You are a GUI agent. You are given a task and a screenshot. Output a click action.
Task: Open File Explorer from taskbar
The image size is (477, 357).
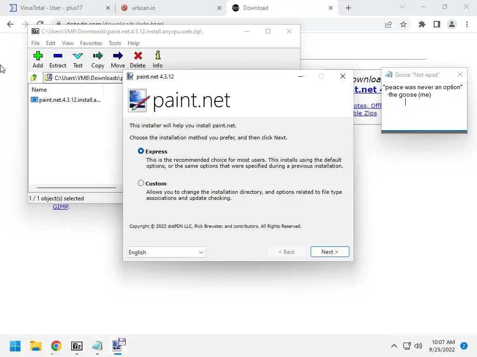[35, 346]
